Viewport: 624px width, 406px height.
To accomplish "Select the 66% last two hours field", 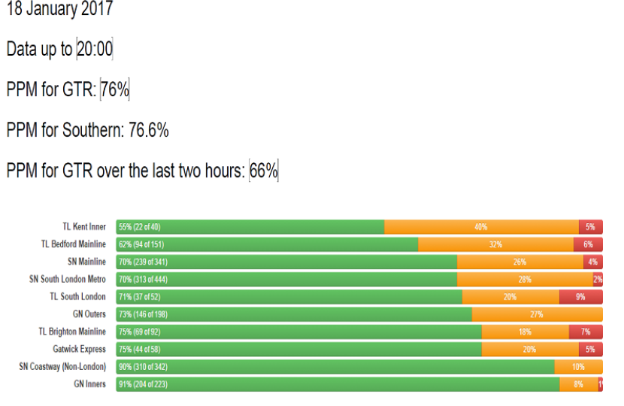I will tap(264, 171).
